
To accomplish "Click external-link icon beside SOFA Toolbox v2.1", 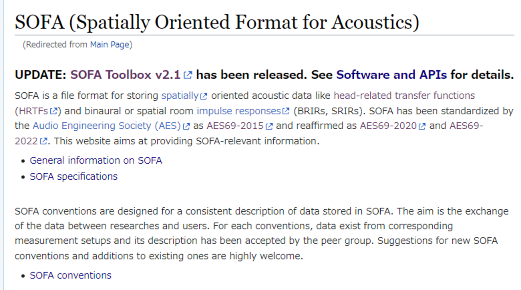I will pyautogui.click(x=188, y=75).
